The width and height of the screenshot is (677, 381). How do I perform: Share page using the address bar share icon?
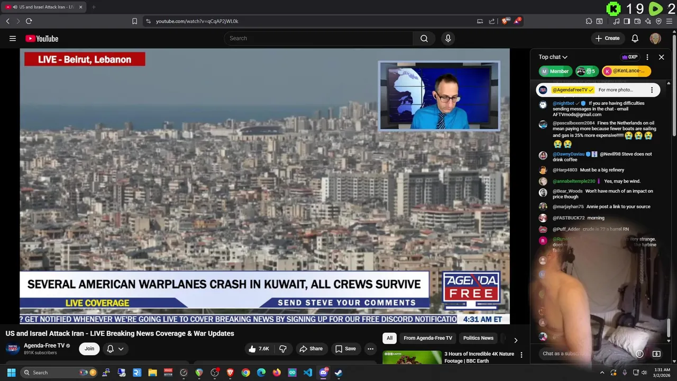pyautogui.click(x=492, y=21)
